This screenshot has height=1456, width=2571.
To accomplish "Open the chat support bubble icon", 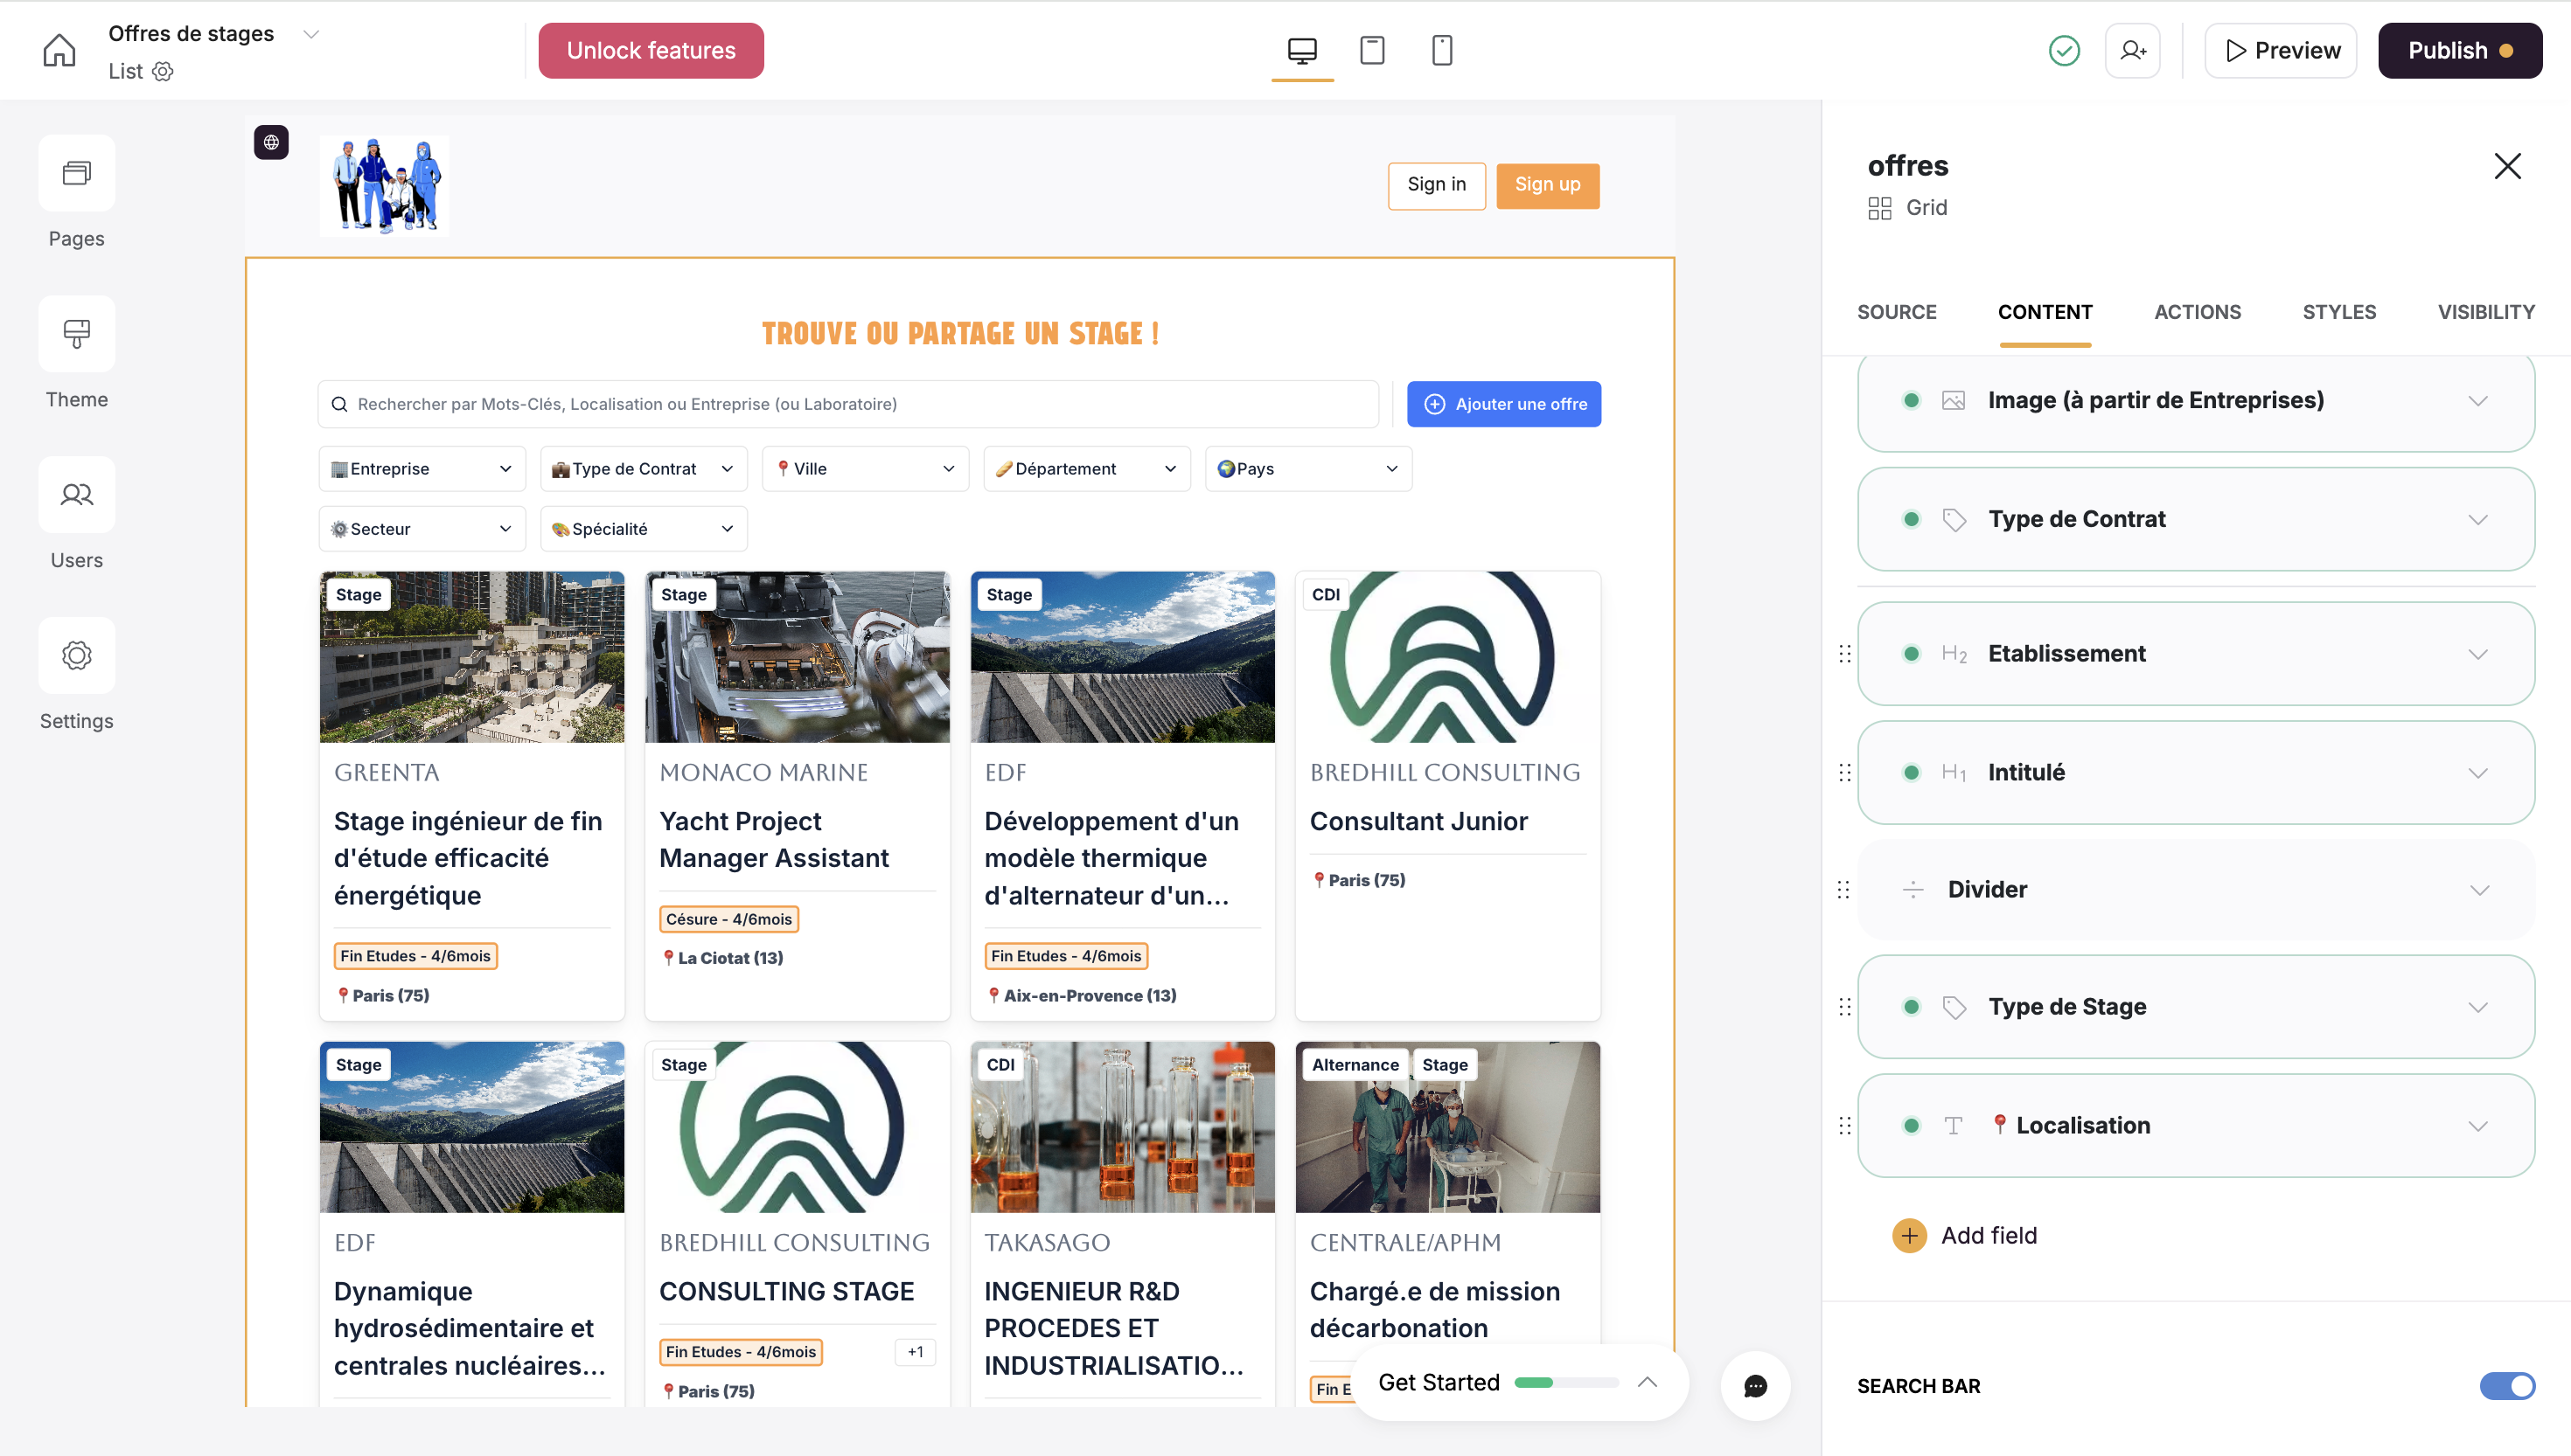I will 1755,1385.
